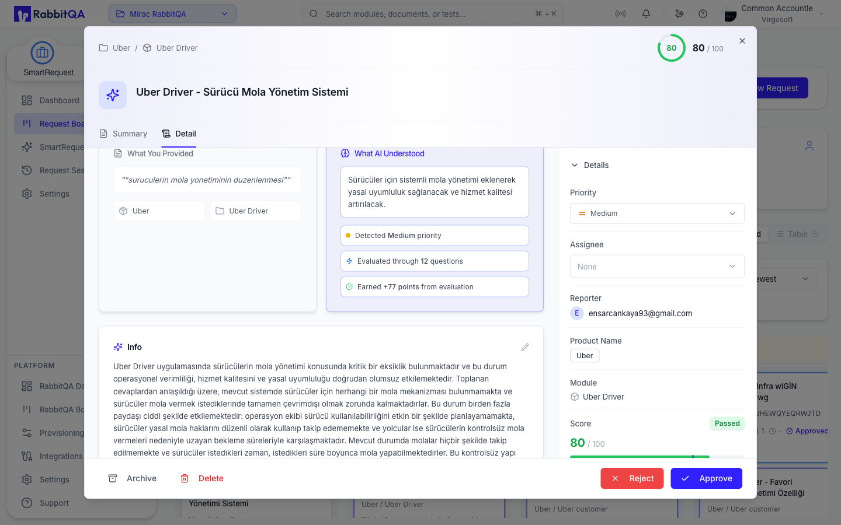Click the RabbitQA logo
The height and width of the screenshot is (525, 841).
point(50,14)
